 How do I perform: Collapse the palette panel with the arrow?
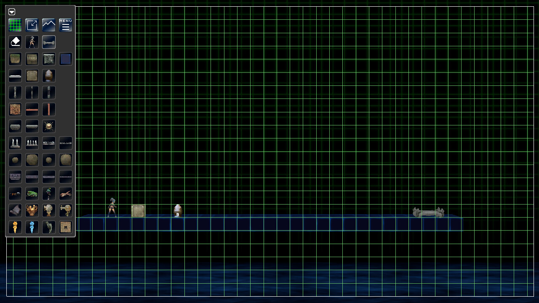coord(11,12)
